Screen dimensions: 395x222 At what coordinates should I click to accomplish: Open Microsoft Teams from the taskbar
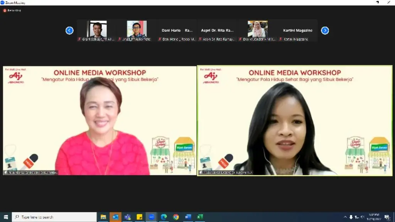coord(127,217)
